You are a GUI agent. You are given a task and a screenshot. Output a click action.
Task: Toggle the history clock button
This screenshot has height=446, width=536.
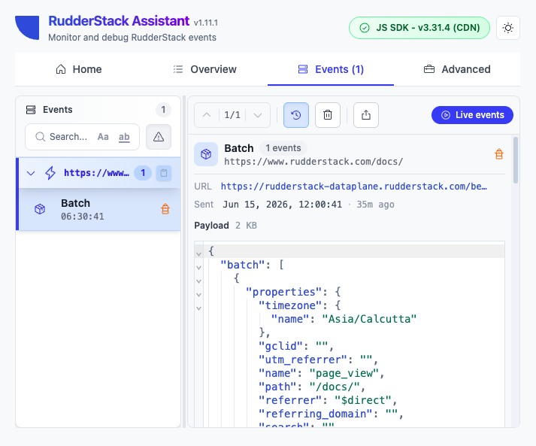click(x=296, y=115)
